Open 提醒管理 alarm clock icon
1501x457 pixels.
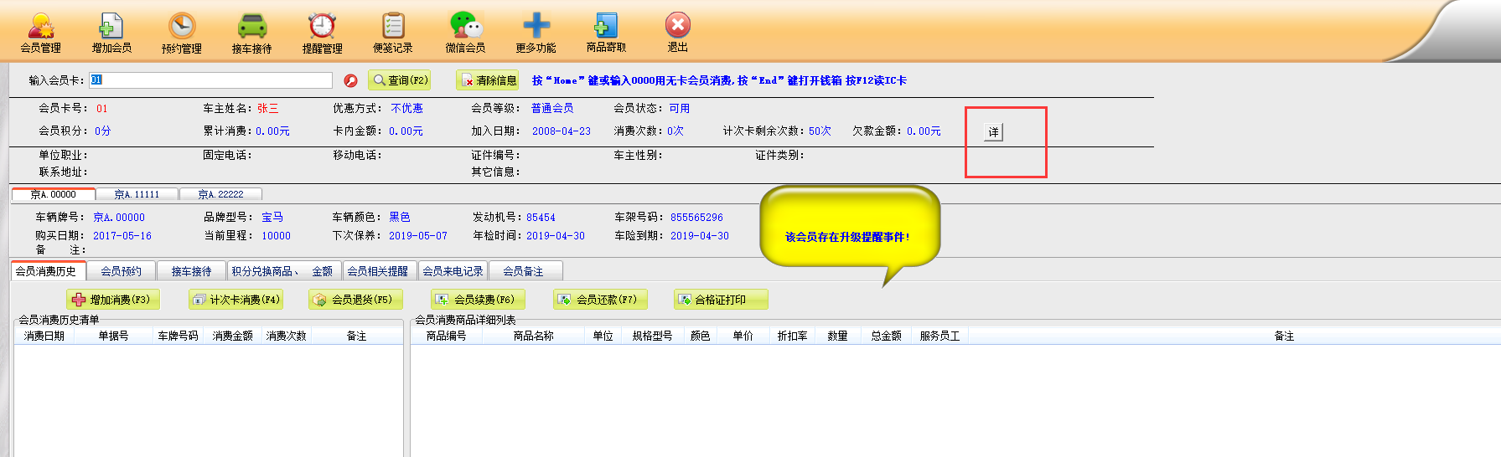click(x=322, y=27)
